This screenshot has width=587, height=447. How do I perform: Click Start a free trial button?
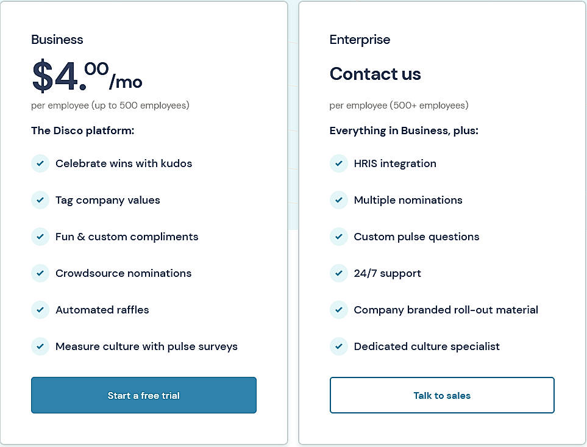click(143, 395)
